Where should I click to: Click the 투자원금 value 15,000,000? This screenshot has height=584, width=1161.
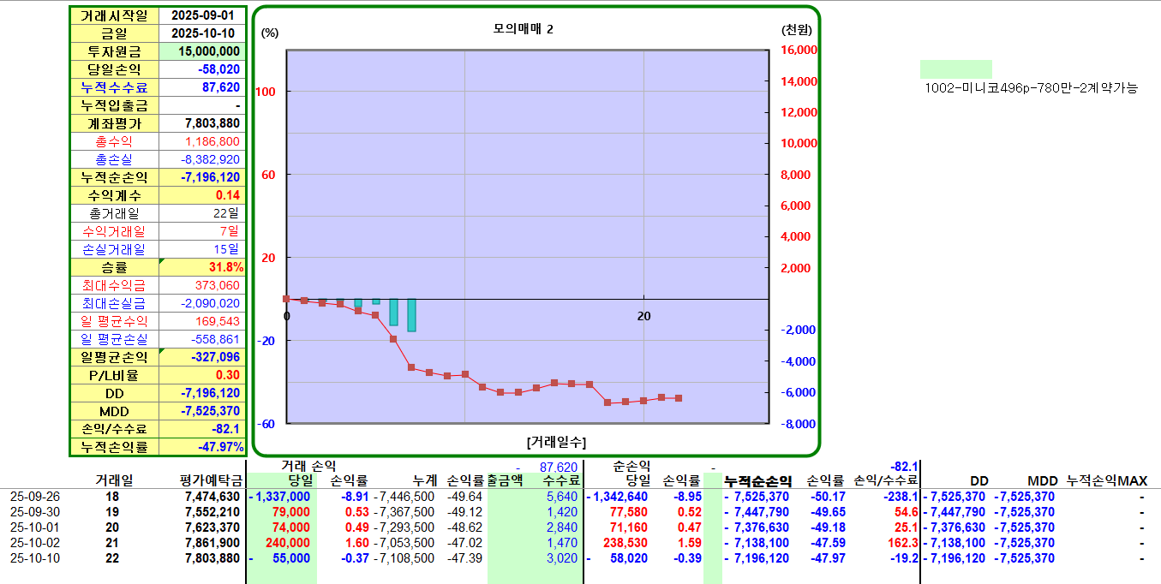[203, 51]
